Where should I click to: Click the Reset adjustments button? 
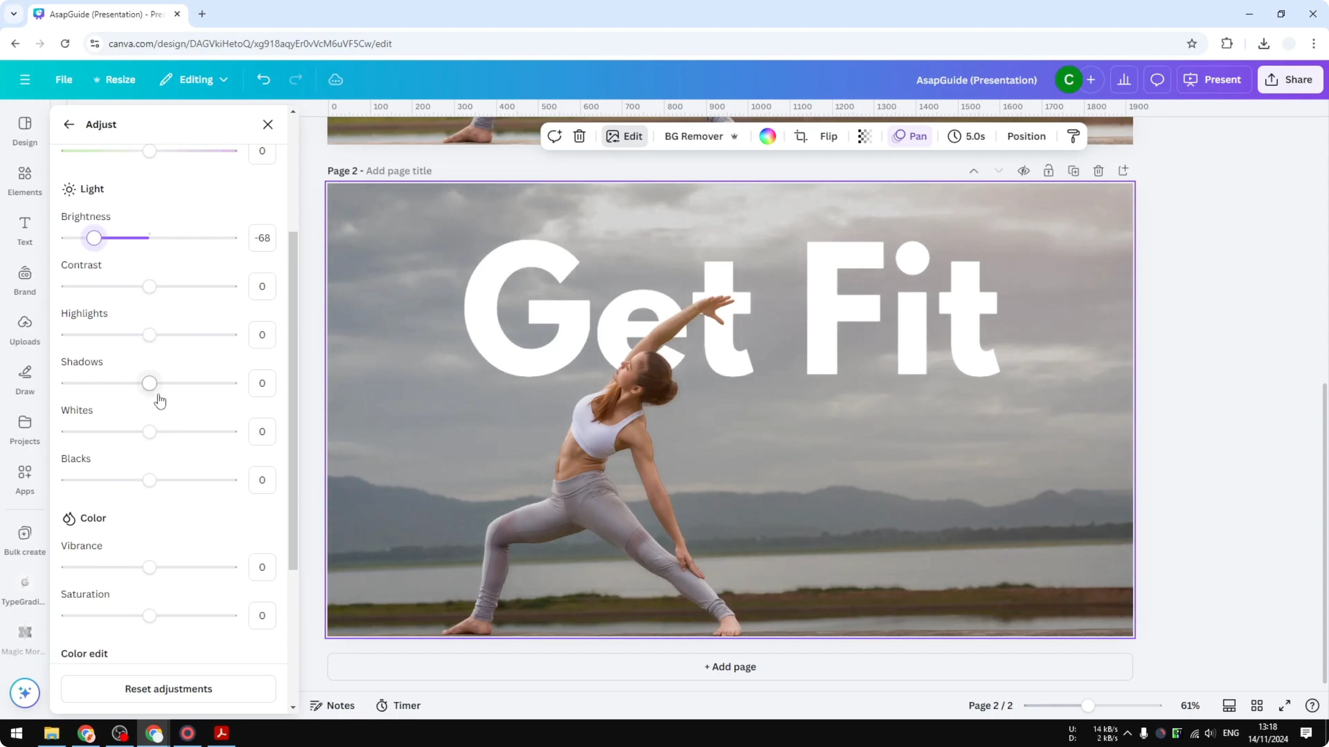[x=168, y=689]
